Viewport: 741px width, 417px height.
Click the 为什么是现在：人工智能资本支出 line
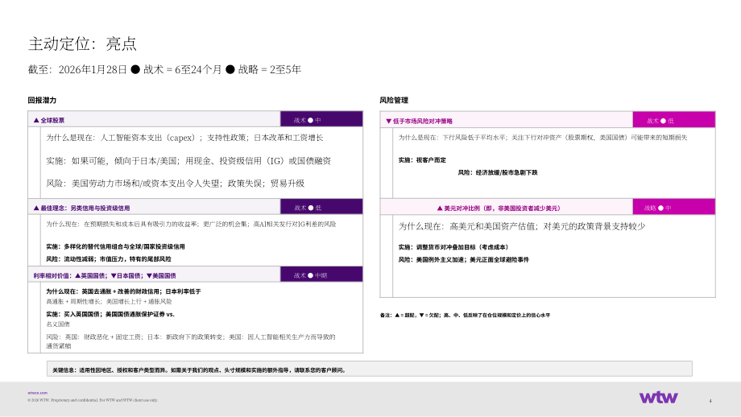click(184, 138)
